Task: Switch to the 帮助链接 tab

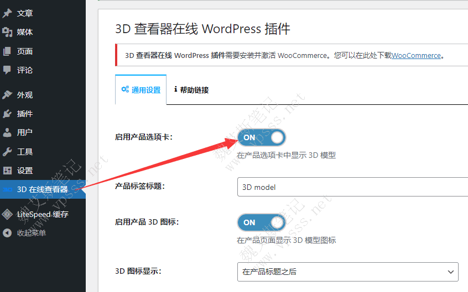Action: (x=191, y=90)
